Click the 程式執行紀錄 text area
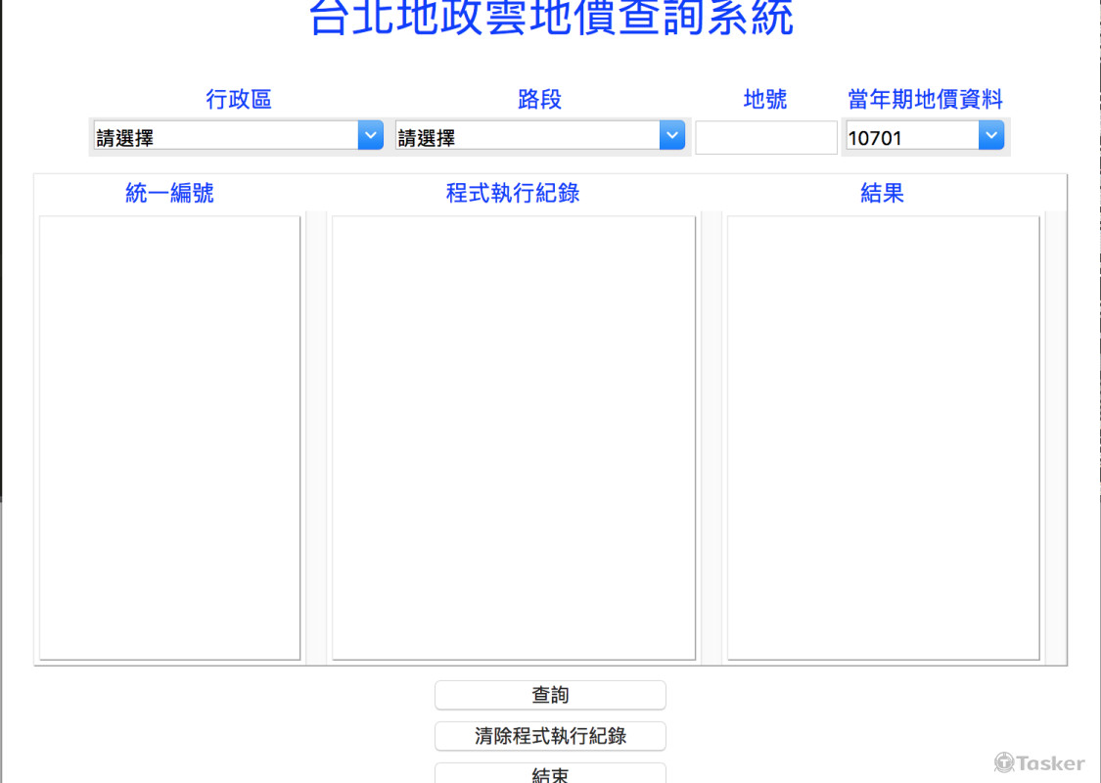Screen dimensions: 1101x783 (513, 437)
